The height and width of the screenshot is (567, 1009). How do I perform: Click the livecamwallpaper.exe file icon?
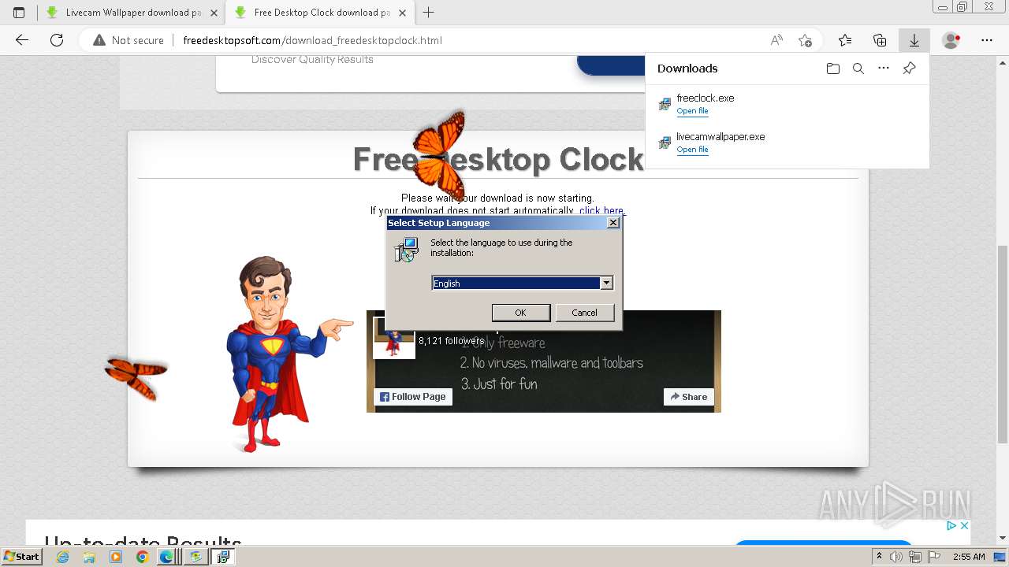[x=665, y=143]
